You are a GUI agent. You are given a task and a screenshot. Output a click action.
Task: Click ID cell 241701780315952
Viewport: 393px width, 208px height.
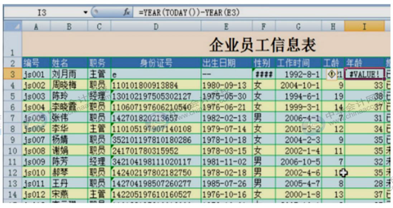point(156,151)
